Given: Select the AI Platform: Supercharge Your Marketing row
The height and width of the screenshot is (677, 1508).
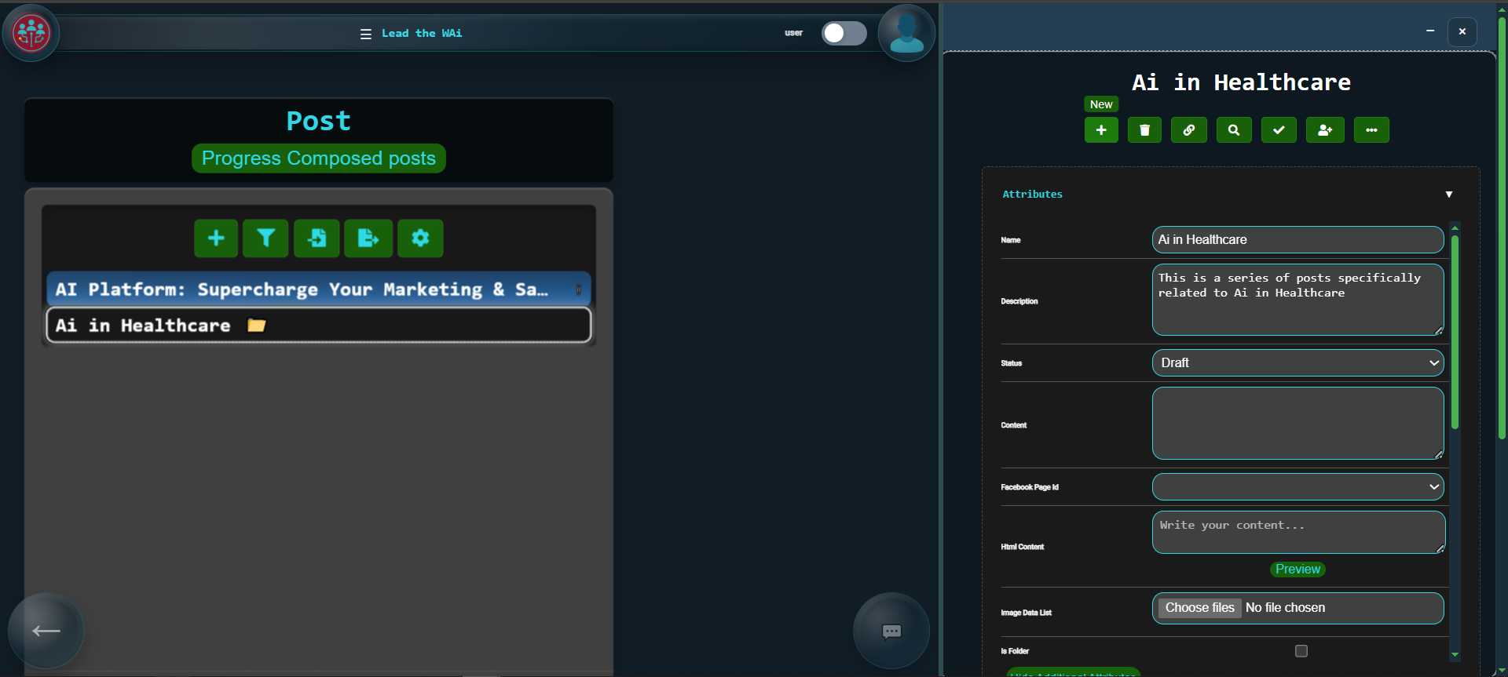Looking at the screenshot, I should click(318, 289).
